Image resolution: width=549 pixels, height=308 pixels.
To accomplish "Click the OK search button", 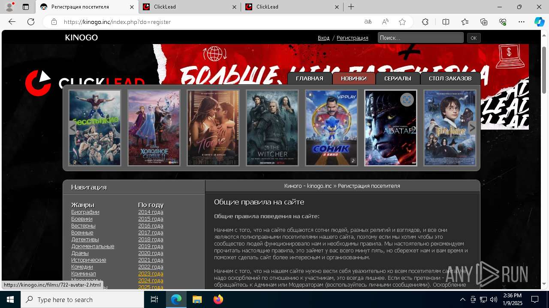I will [474, 38].
